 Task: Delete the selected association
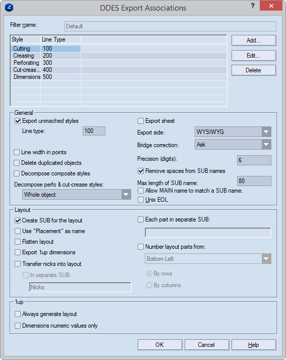(x=254, y=70)
